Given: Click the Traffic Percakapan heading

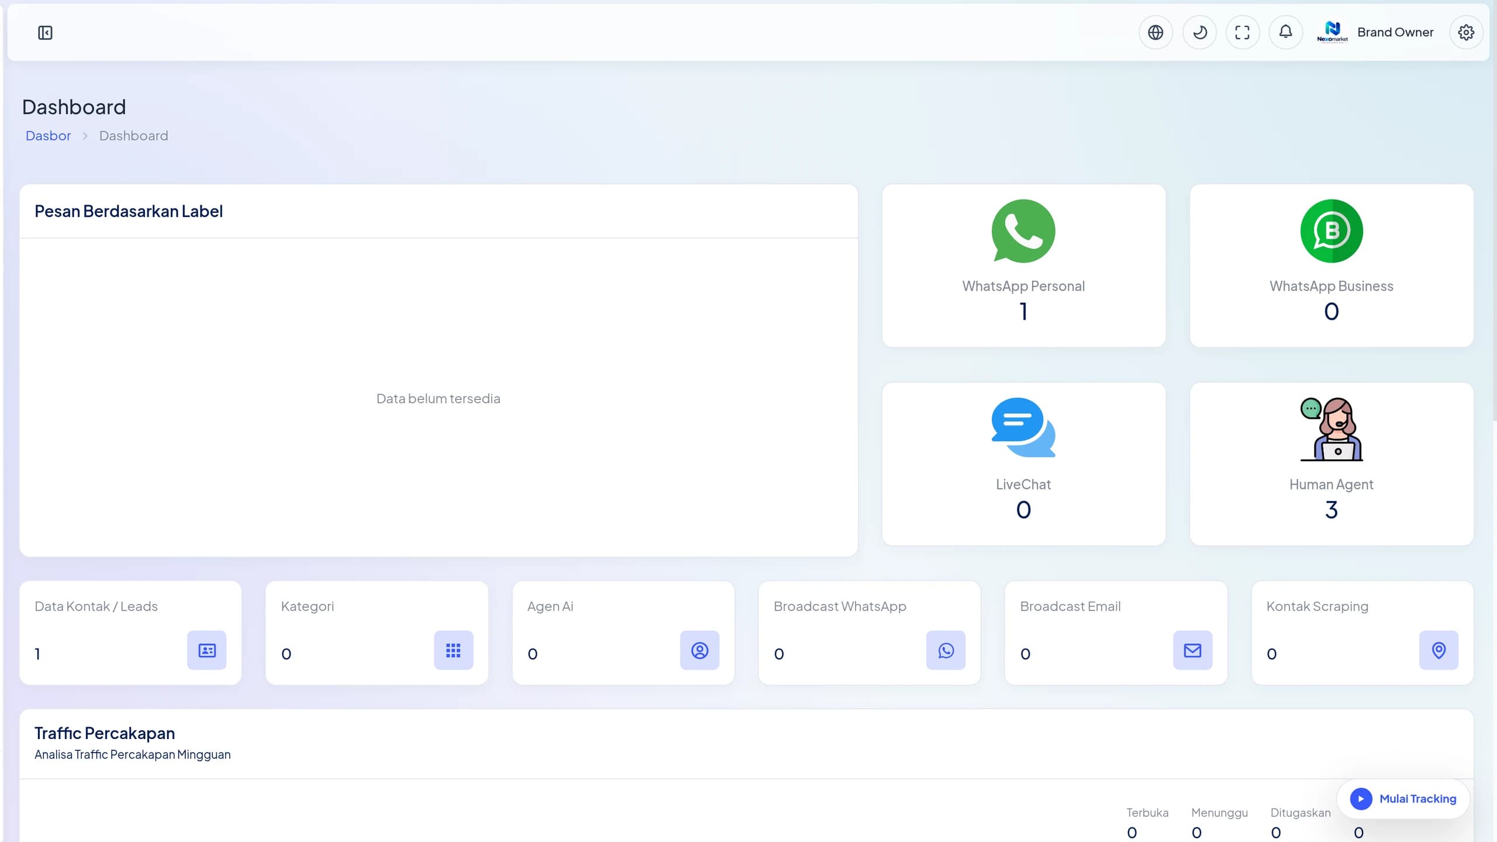Looking at the screenshot, I should tap(105, 733).
